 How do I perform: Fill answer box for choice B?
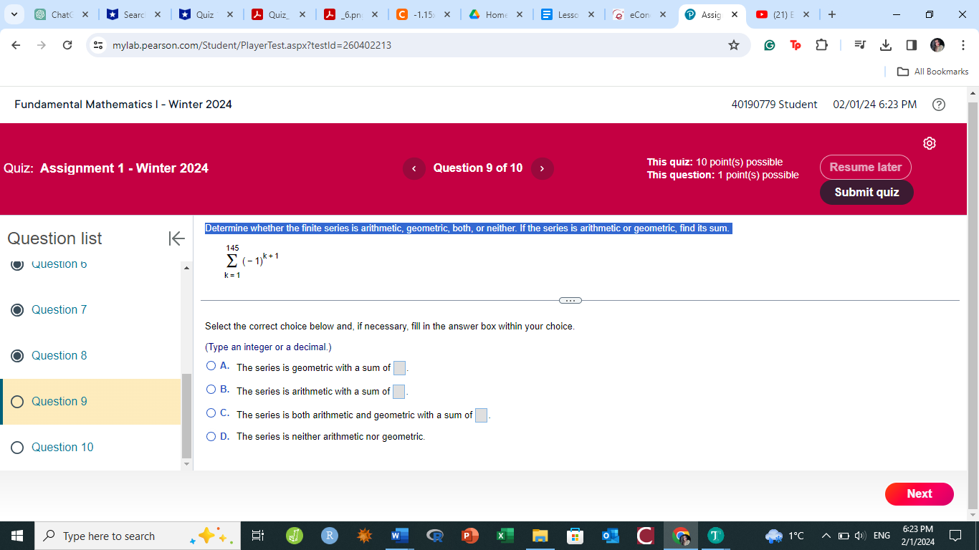tap(399, 392)
